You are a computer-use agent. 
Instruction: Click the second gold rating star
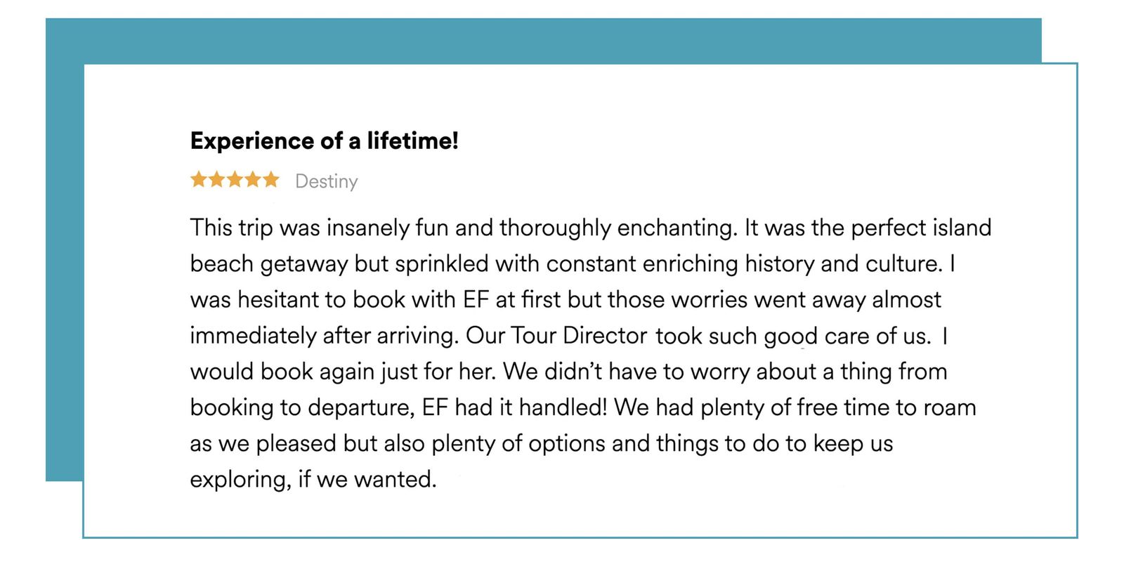[x=217, y=180]
